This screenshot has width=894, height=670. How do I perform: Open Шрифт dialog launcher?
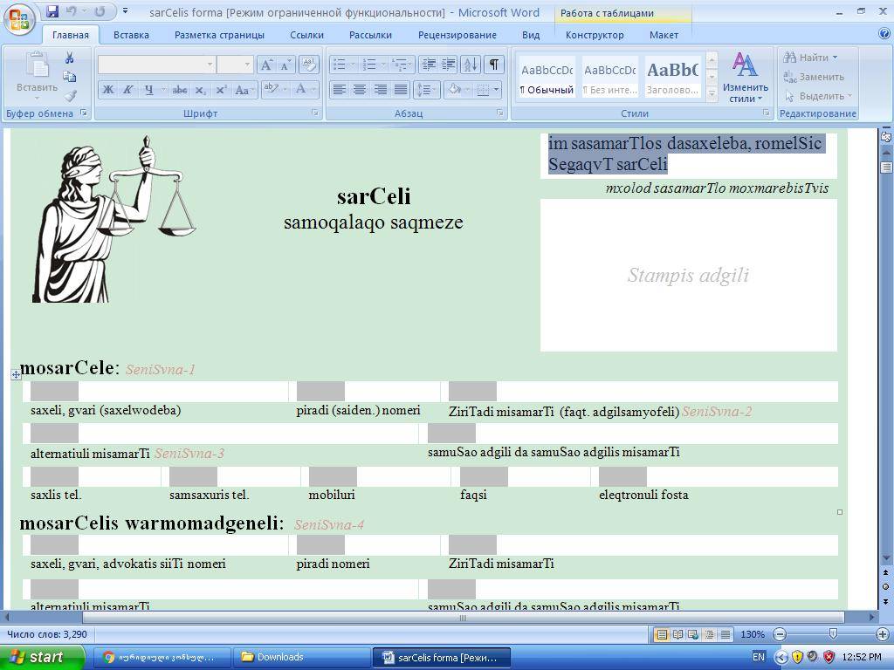[x=315, y=113]
